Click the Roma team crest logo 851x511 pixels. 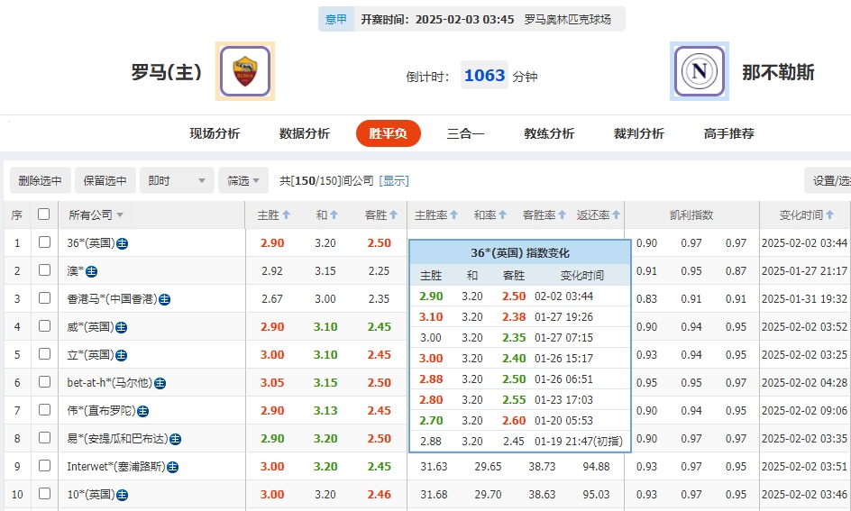244,71
